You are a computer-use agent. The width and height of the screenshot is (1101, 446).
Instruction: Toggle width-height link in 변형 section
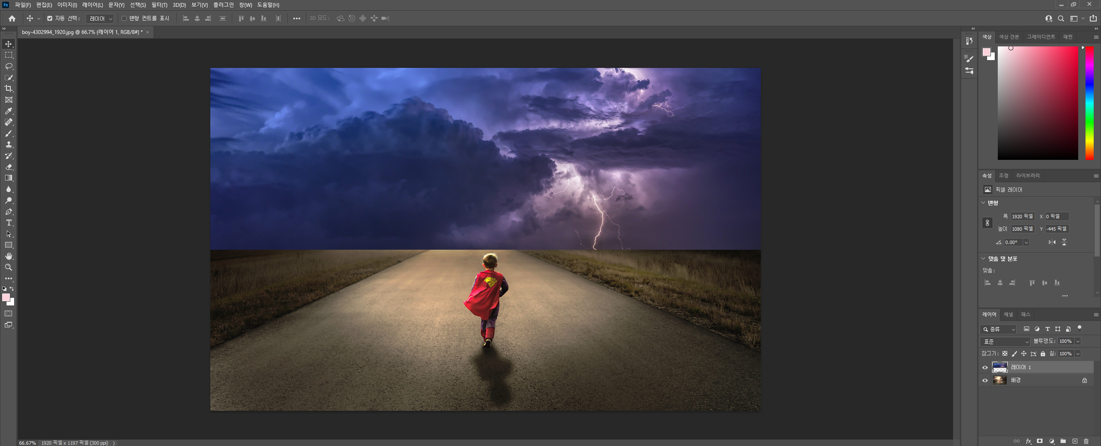coord(987,223)
